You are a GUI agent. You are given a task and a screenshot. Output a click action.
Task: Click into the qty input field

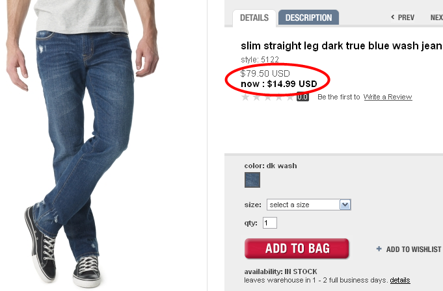pyautogui.click(x=270, y=223)
